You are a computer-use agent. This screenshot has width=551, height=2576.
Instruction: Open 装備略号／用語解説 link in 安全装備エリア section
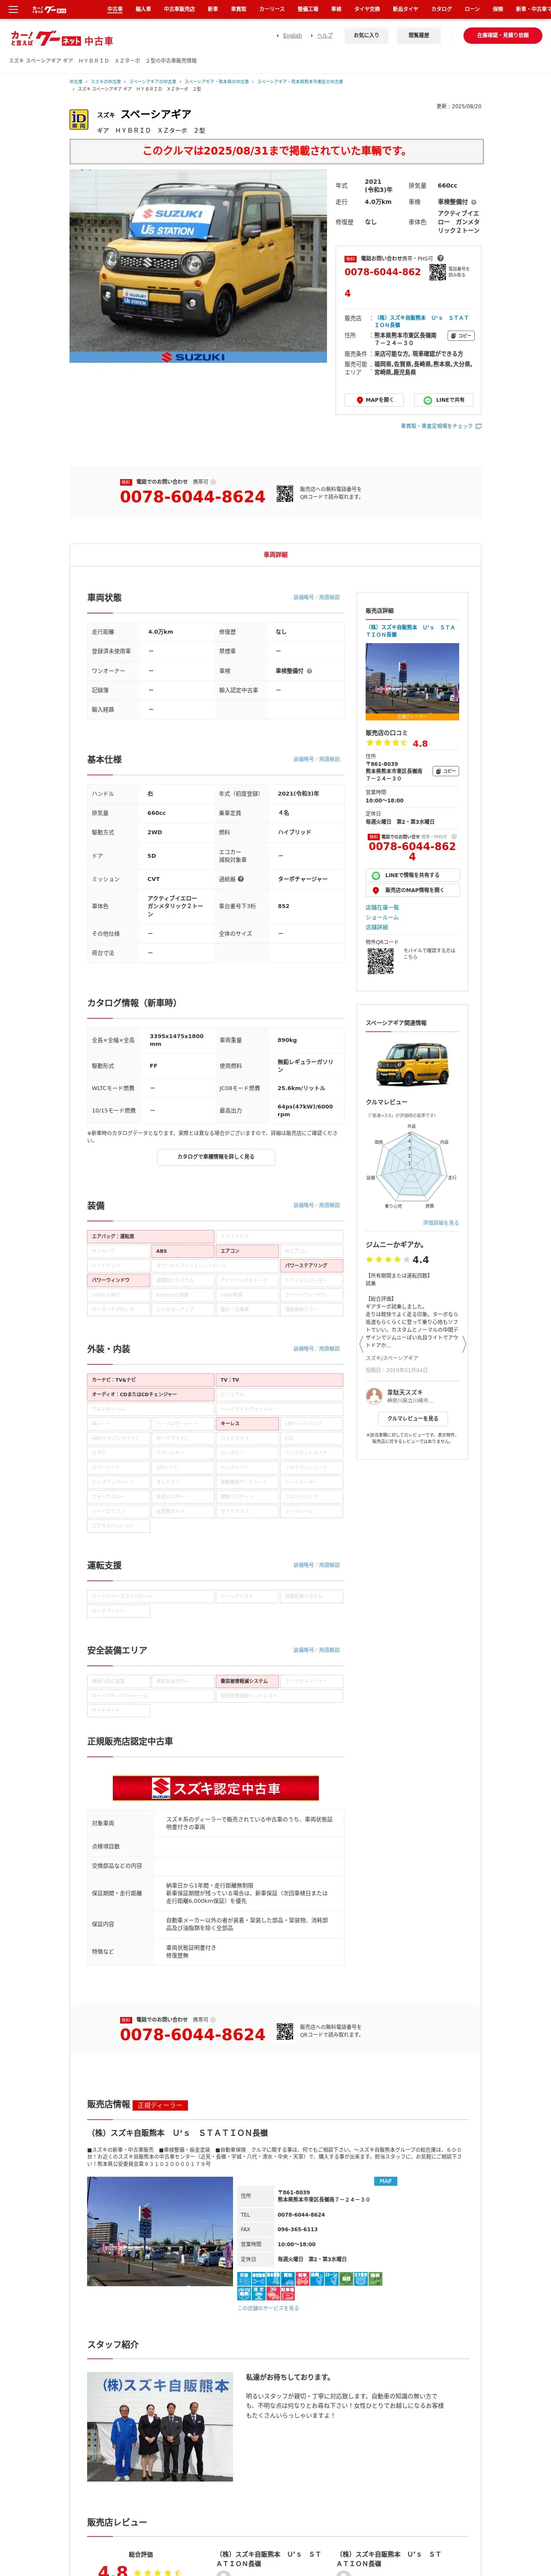click(316, 1650)
